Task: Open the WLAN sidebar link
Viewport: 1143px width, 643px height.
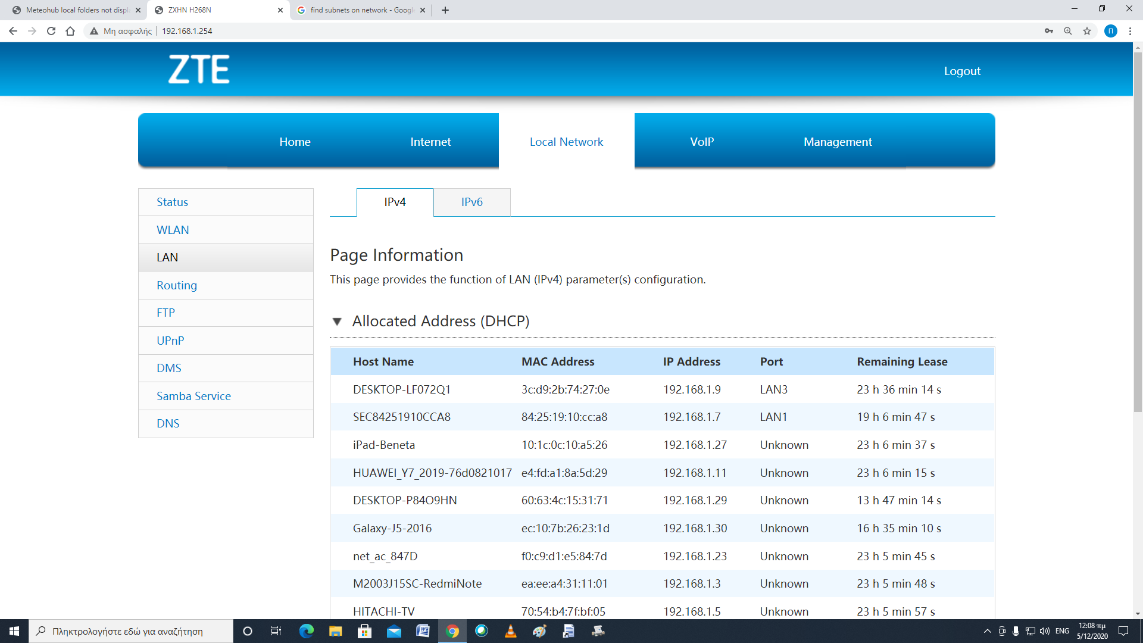Action: [x=173, y=230]
